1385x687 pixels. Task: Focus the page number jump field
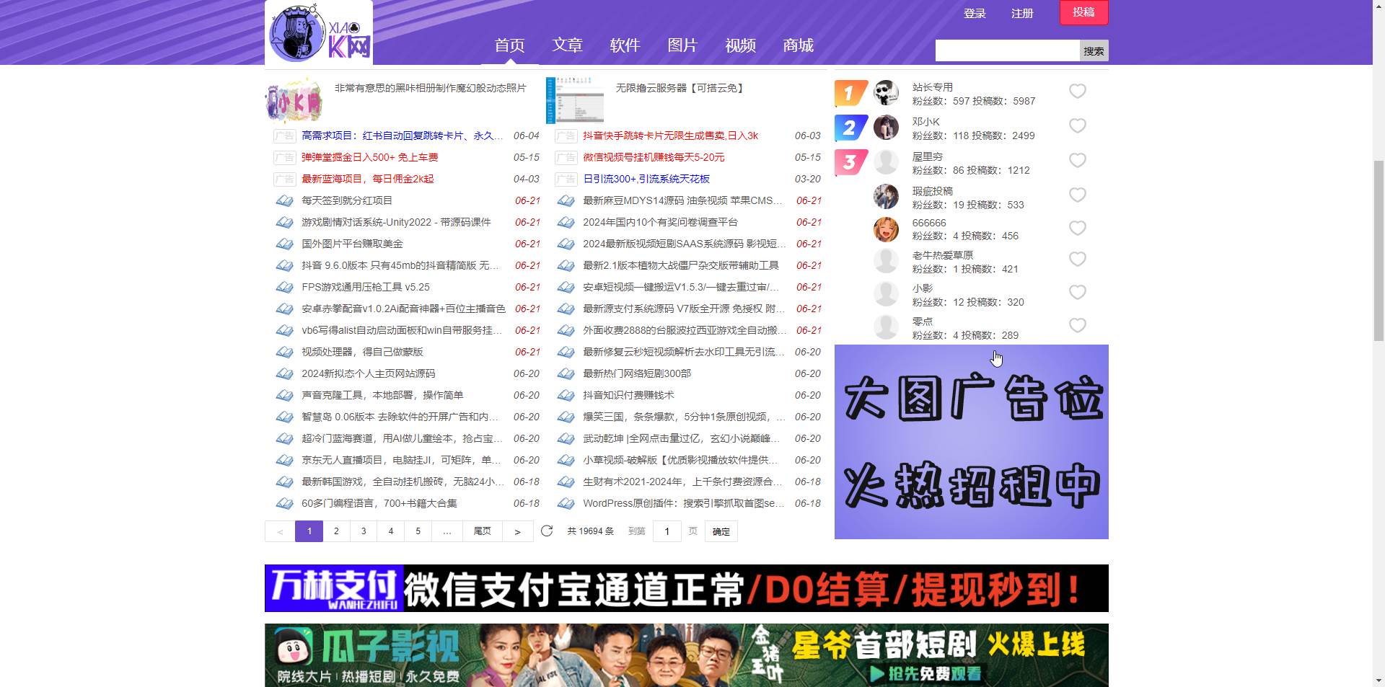point(667,531)
